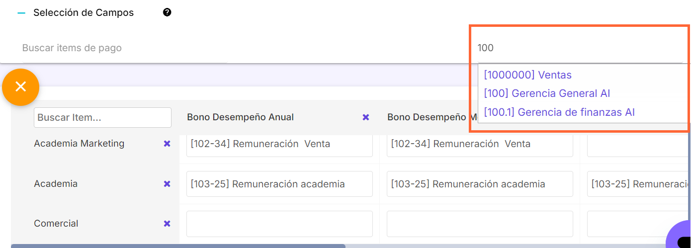This screenshot has height=248, width=691.
Task: Open the purple chat widget bubble
Action: (x=681, y=237)
